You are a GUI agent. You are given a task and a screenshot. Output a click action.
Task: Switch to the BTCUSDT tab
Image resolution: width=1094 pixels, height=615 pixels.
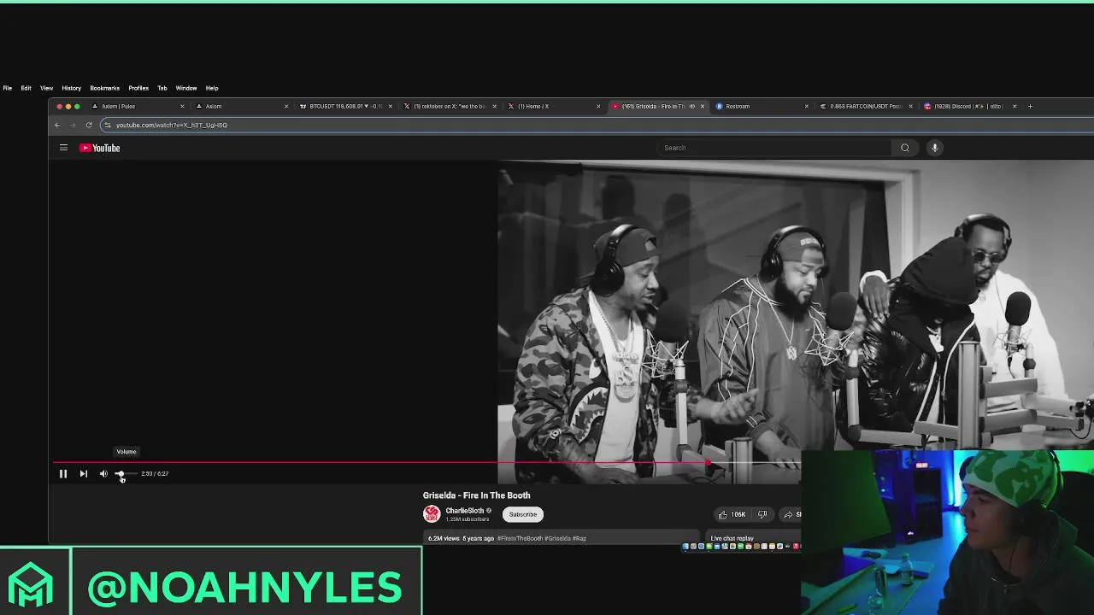pos(345,106)
